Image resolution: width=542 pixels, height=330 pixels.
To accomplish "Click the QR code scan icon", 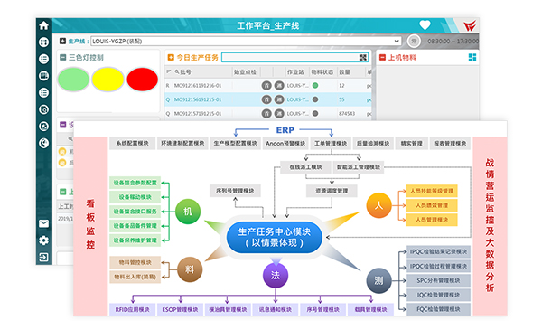I will click(363, 58).
